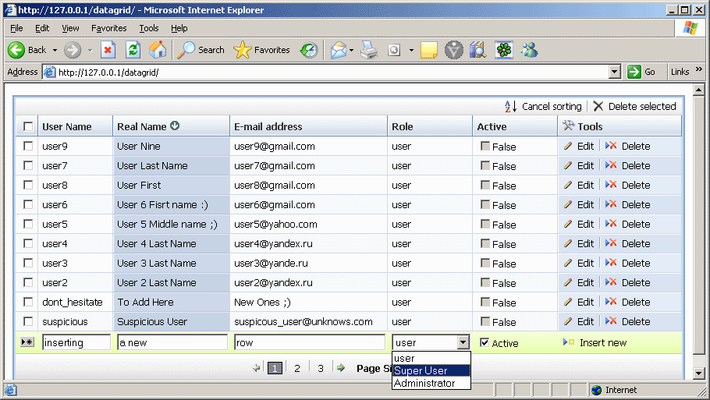The width and height of the screenshot is (710, 400).
Task: Go to Home page icon
Action: pyautogui.click(x=158, y=50)
